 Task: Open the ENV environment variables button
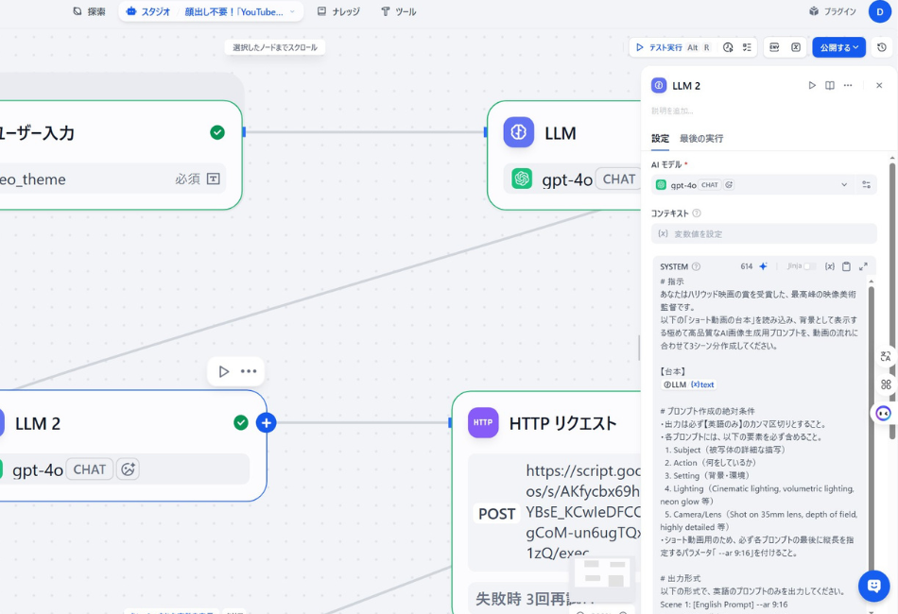click(774, 47)
